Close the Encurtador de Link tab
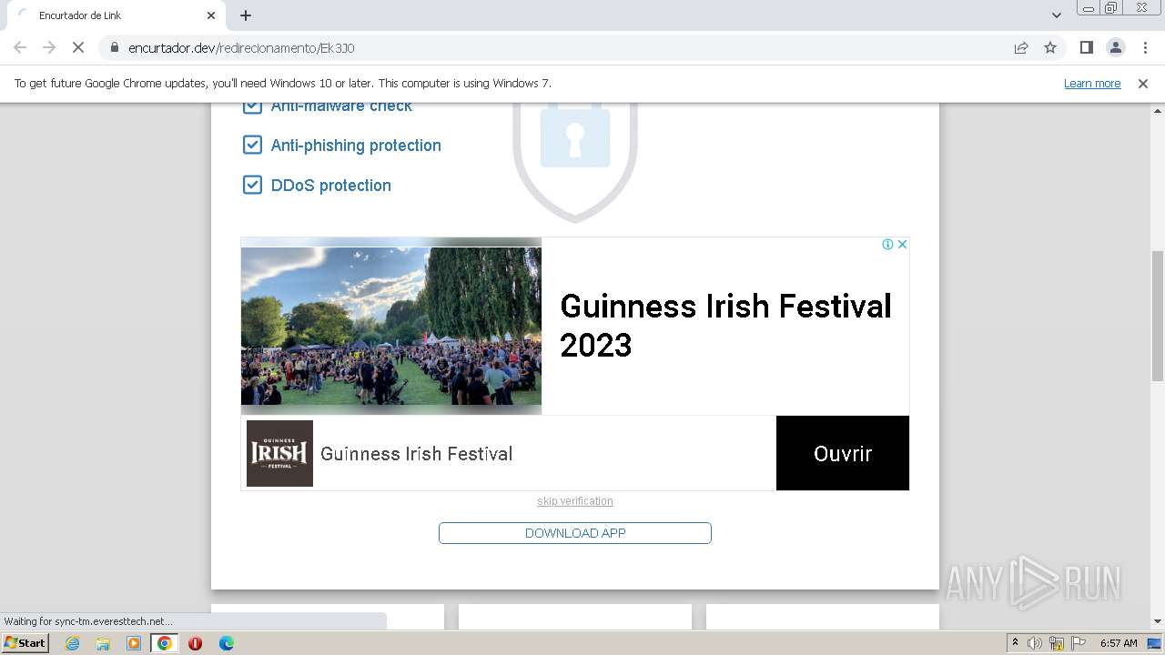 coord(211,15)
